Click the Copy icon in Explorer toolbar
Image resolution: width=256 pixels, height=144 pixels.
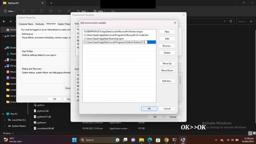click(x=33, y=11)
